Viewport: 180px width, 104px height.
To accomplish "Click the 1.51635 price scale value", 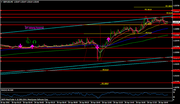I will [x=177, y=64].
